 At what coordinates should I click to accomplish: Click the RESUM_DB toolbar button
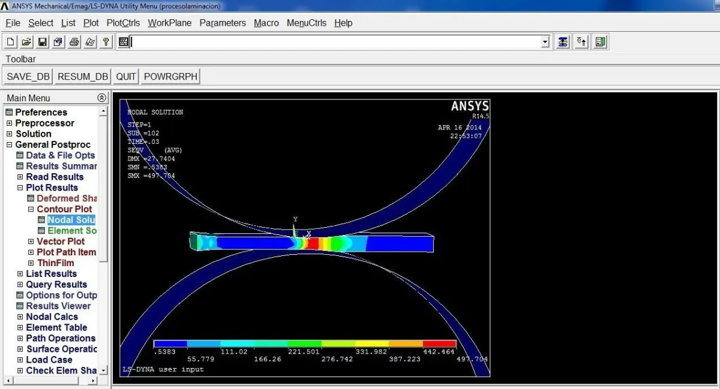click(x=83, y=77)
